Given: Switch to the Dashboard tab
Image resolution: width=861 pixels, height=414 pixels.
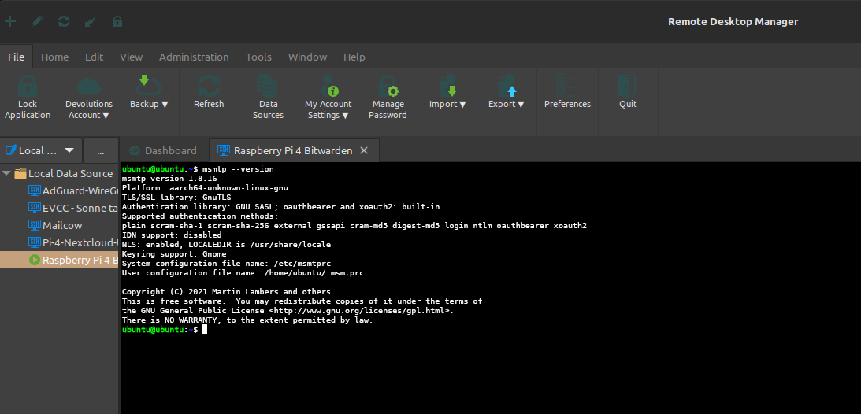Looking at the screenshot, I should tap(163, 150).
